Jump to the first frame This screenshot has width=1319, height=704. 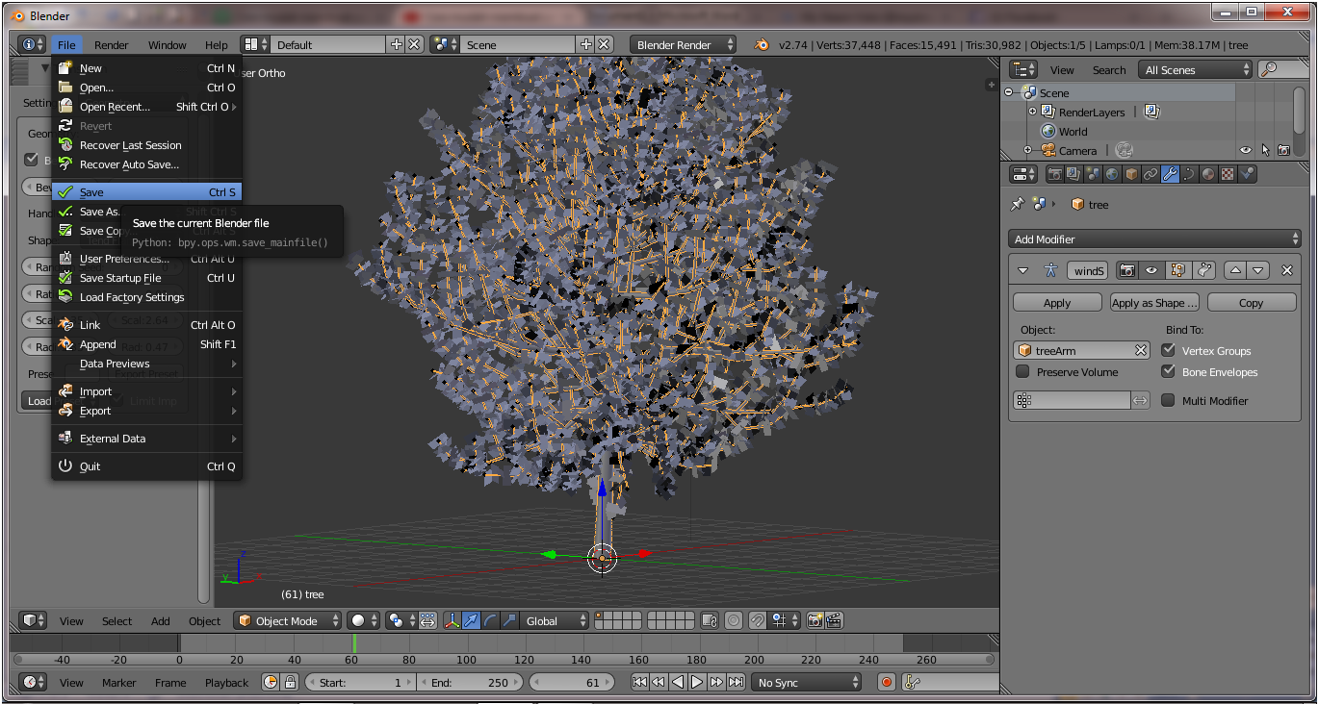(639, 682)
